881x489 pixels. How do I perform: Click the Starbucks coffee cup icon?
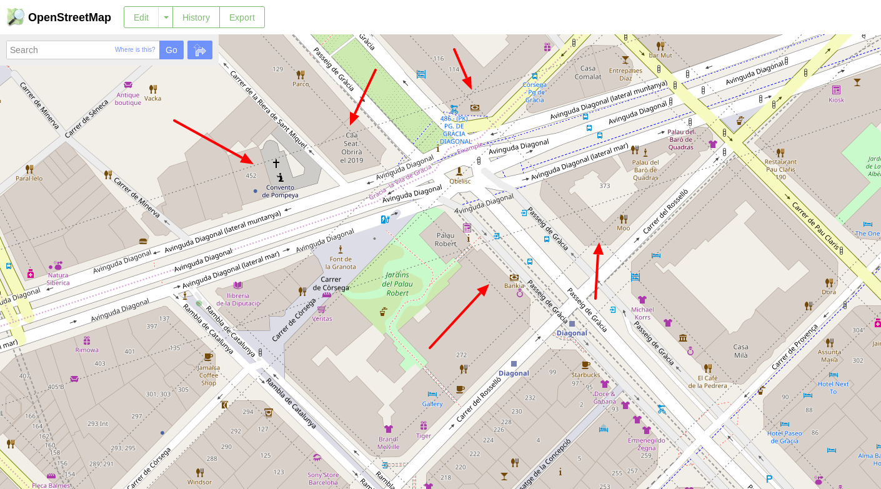(585, 365)
